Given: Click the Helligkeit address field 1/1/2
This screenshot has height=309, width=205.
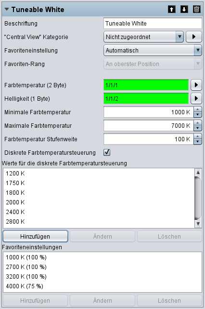Looking at the screenshot, I should [x=146, y=98].
